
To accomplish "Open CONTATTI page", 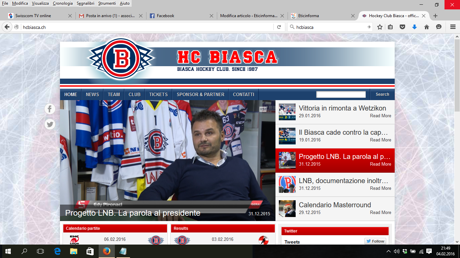I will (243, 94).
